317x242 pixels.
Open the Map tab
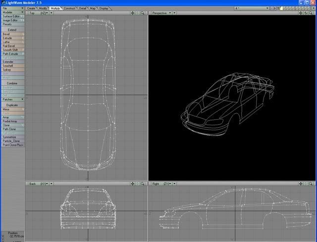click(93, 8)
